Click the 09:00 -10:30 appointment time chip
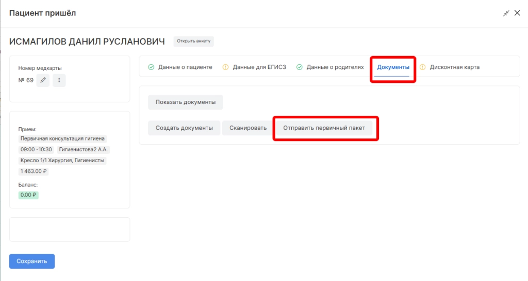The image size is (528, 281). pyautogui.click(x=36, y=150)
